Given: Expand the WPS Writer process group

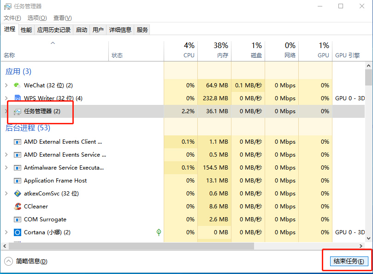Looking at the screenshot, I should pos(6,98).
